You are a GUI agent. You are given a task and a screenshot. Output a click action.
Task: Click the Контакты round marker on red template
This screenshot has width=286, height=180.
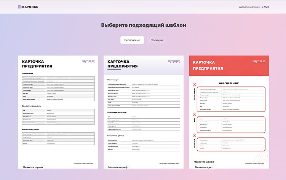(195, 135)
